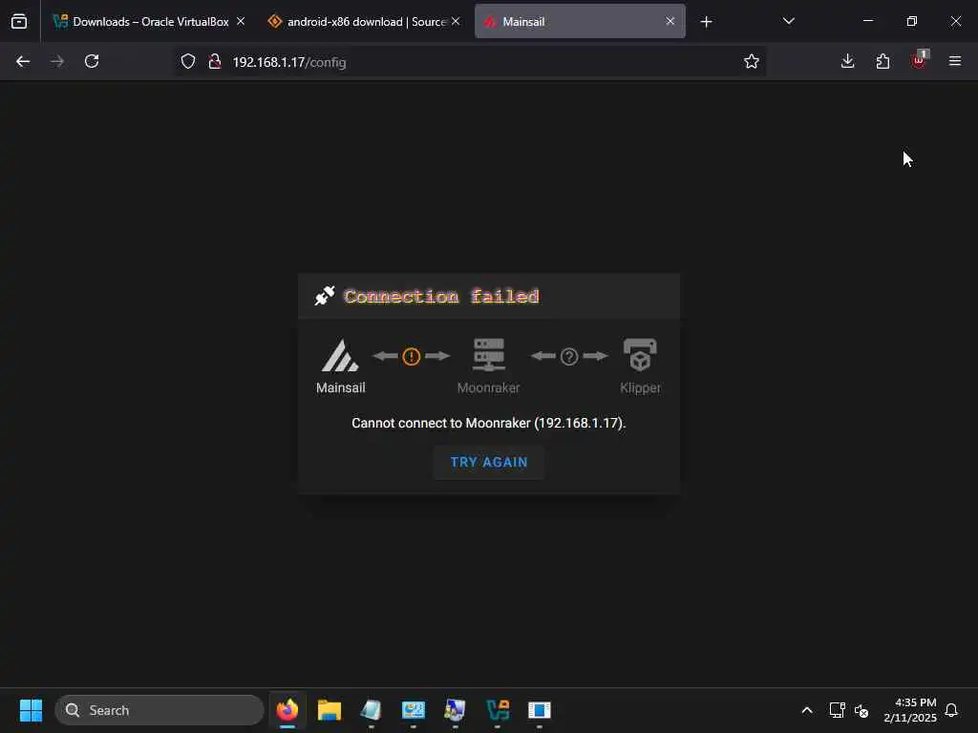Screen dimensions: 978x733
Task: Open the browser Downloads panel
Action: pyautogui.click(x=848, y=61)
